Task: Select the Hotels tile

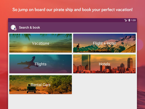Action: tap(105, 64)
